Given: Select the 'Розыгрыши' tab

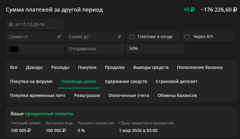Looking at the screenshot, I should (x=87, y=95).
